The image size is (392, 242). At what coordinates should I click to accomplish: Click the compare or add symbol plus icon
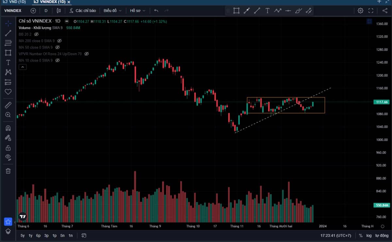tap(33, 10)
